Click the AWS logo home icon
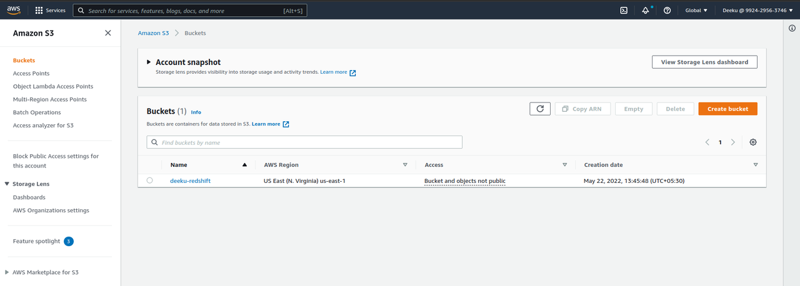800x286 pixels. coord(15,10)
